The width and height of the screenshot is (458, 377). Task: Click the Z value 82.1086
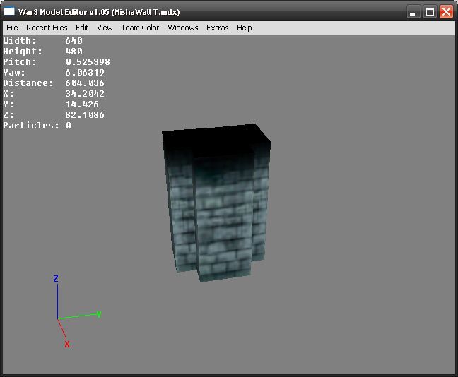pos(85,115)
